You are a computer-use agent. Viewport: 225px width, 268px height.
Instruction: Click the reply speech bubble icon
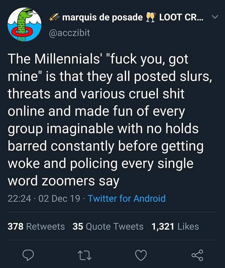tap(28, 255)
